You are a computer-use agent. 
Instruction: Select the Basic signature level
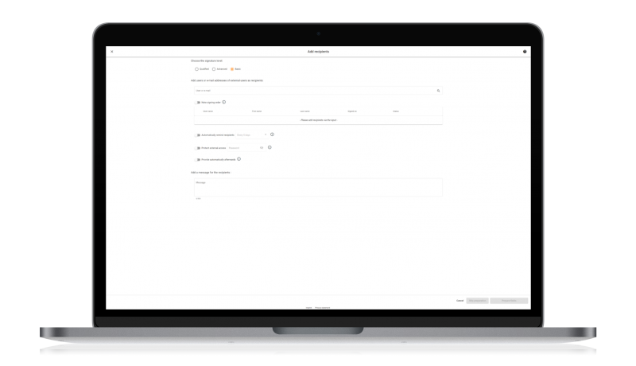(x=232, y=70)
